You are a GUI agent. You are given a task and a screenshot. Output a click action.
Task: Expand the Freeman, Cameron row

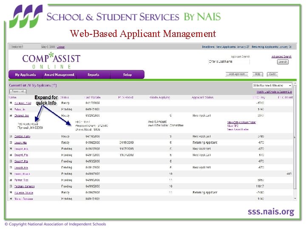(11, 186)
